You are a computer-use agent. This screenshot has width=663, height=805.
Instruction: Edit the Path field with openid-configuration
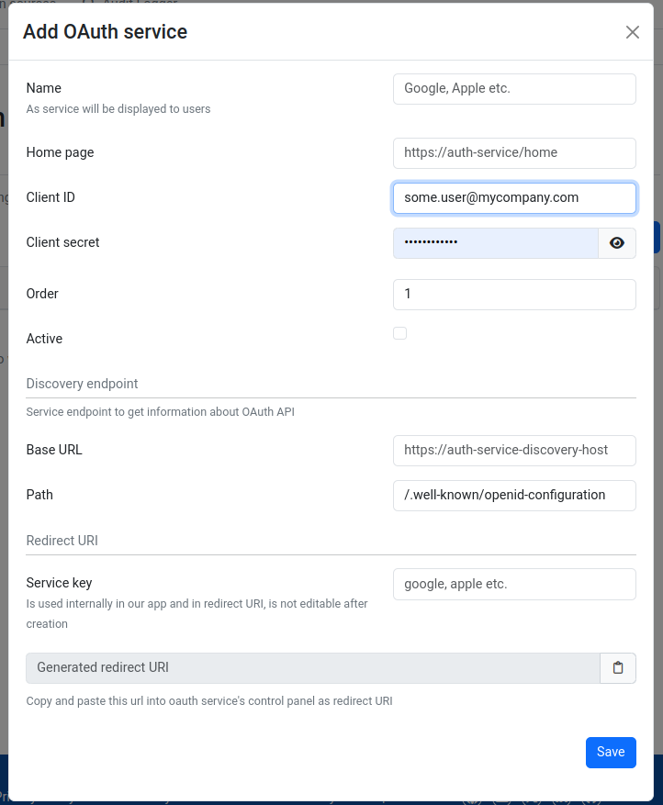coord(514,496)
